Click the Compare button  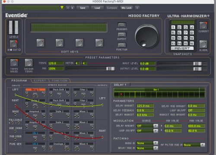click(x=112, y=8)
